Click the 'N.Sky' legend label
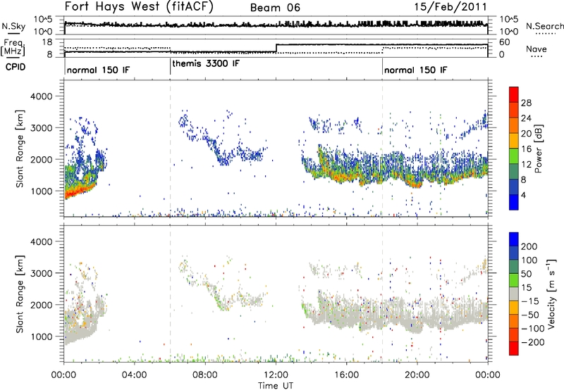The height and width of the screenshot is (390, 564). (x=13, y=26)
